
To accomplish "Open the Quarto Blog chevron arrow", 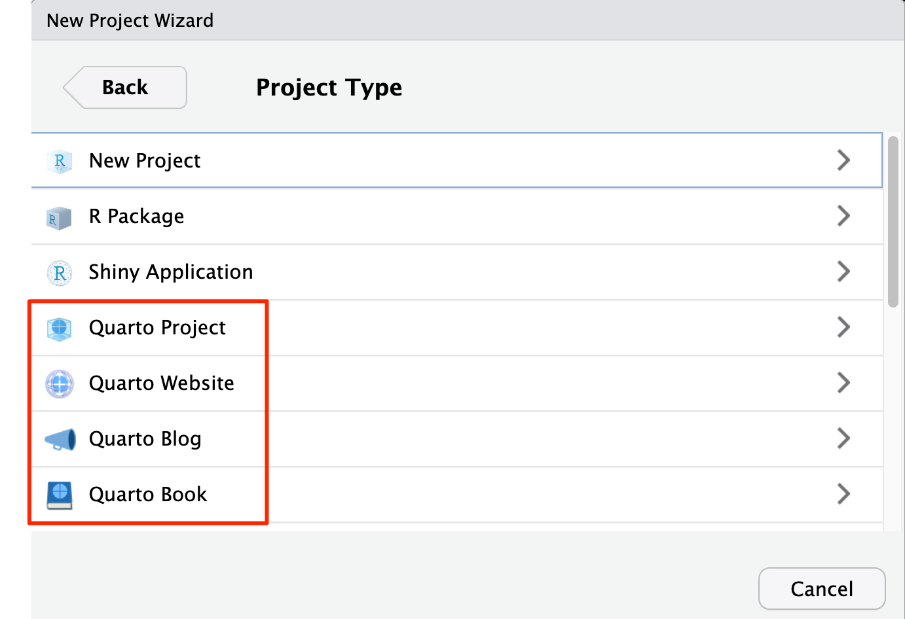I will (x=843, y=438).
